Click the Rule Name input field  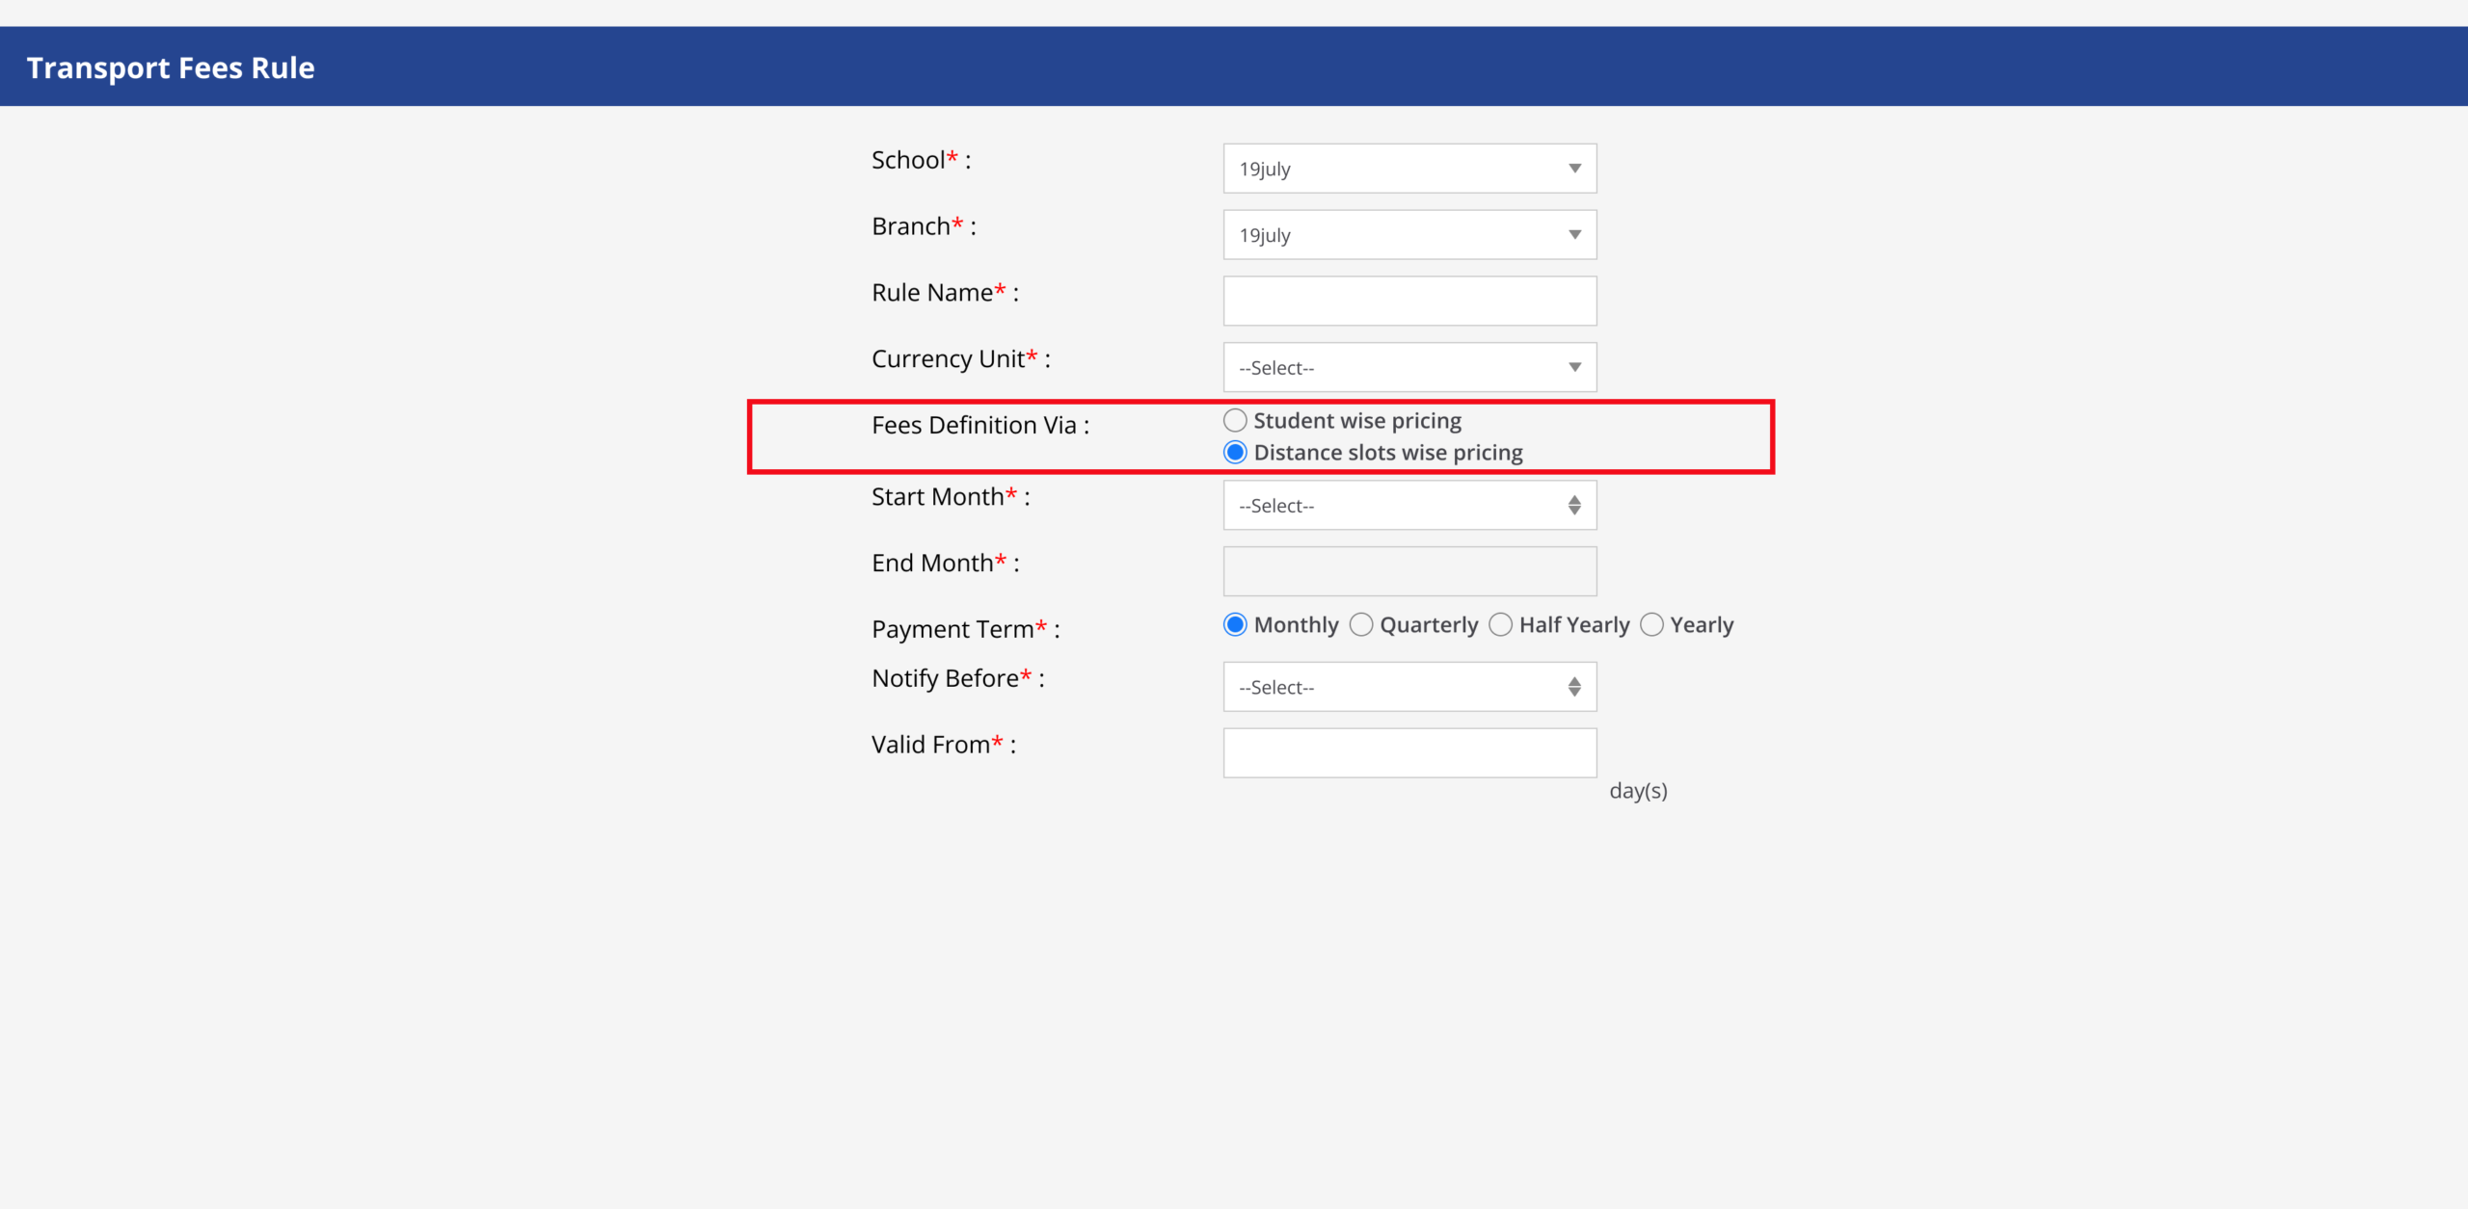[x=1409, y=302]
